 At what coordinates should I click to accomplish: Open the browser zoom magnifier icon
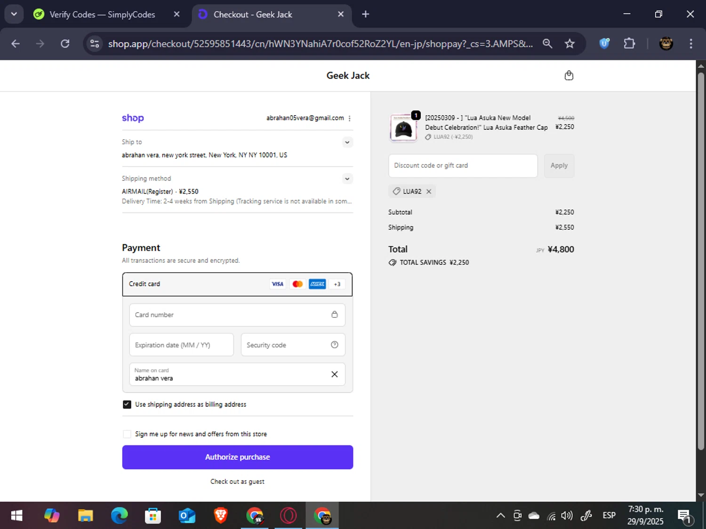[x=547, y=44]
